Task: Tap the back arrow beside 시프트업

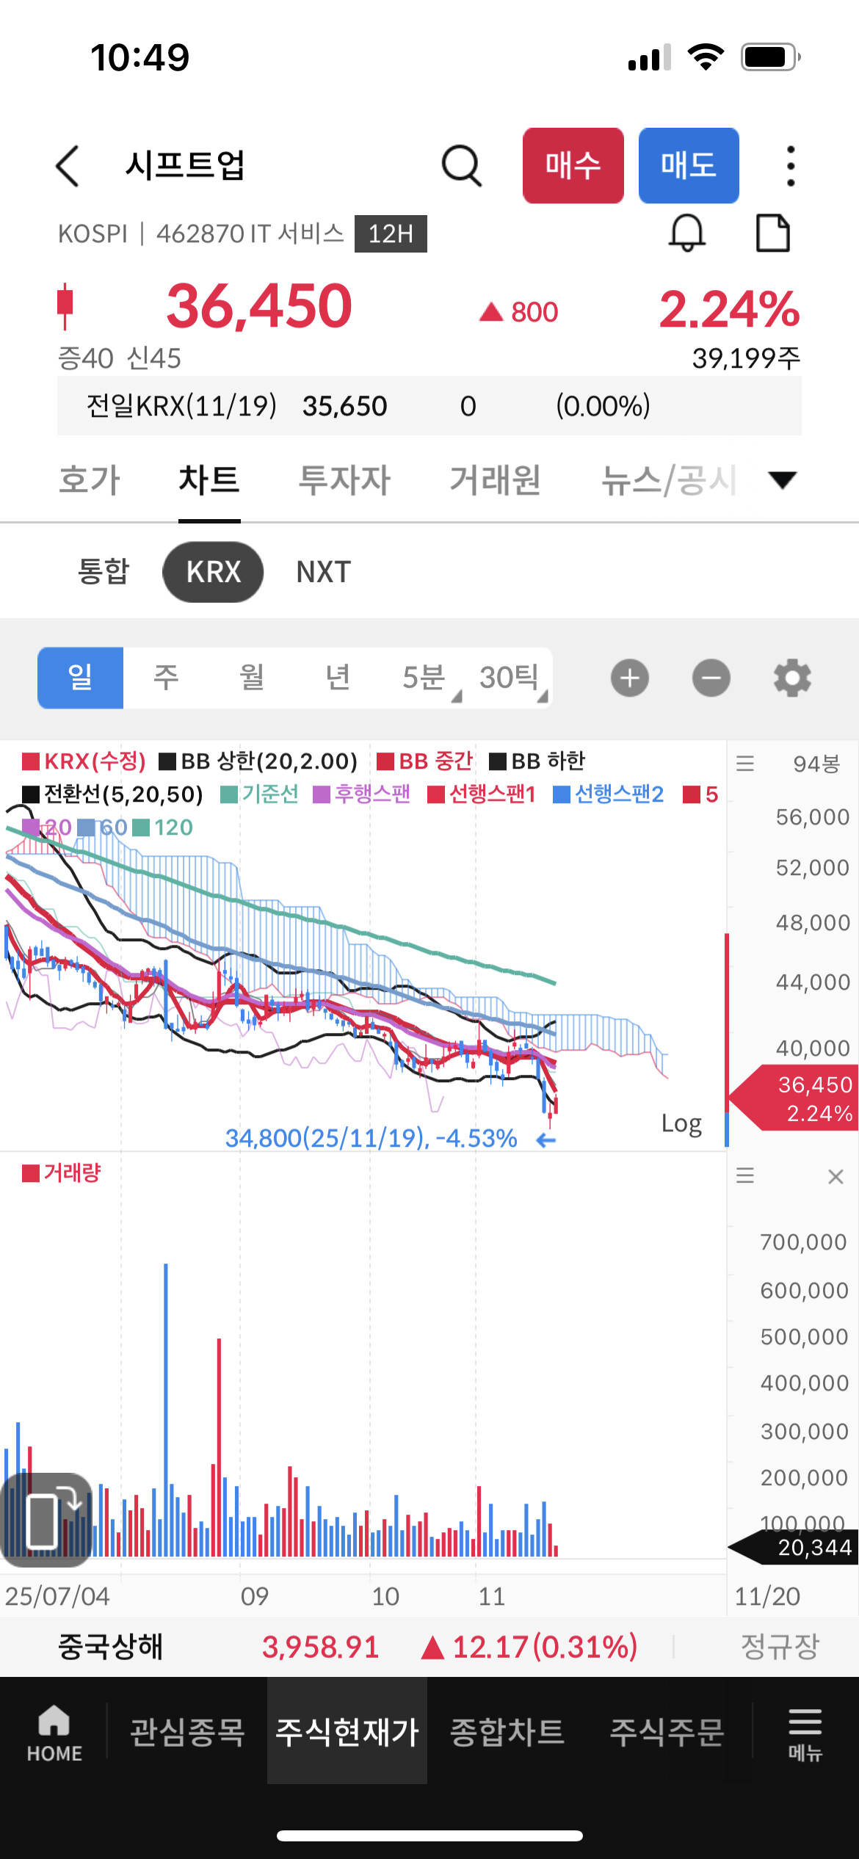Action: coord(68,166)
